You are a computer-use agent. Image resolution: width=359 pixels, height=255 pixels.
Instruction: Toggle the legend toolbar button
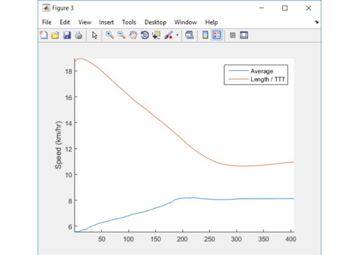pyautogui.click(x=216, y=35)
